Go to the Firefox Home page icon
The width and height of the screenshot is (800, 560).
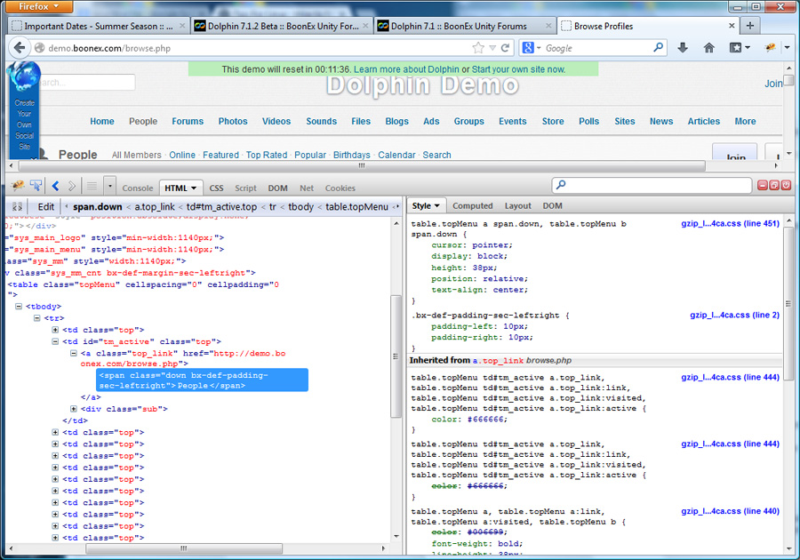click(708, 48)
